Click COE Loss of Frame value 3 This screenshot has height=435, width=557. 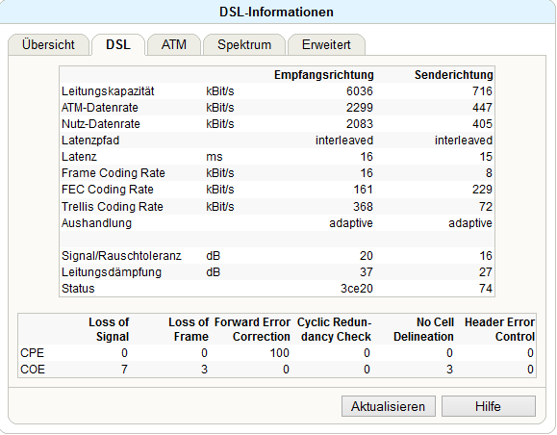coord(204,370)
